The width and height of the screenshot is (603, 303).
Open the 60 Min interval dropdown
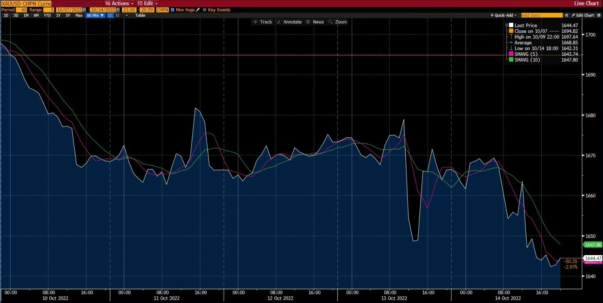tap(95, 15)
